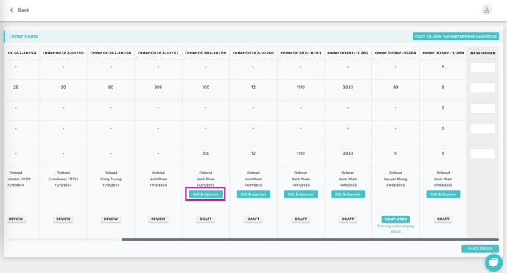Viewport: 507px width, 273px height.
Task: Open the Tracking order shipping status link
Action: 396,229
